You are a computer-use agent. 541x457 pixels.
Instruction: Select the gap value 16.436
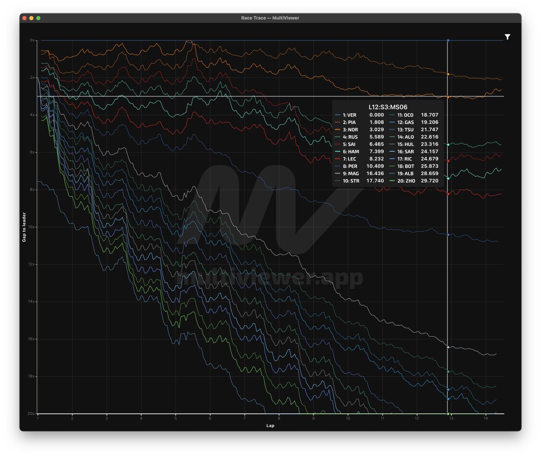[375, 174]
